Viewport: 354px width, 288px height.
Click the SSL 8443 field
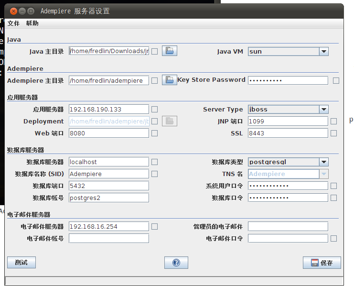click(x=288, y=133)
